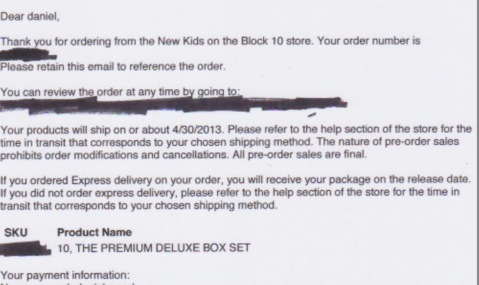Screen dimensions: 479x285
Task: Click the Product Name column header
Action: (x=95, y=233)
